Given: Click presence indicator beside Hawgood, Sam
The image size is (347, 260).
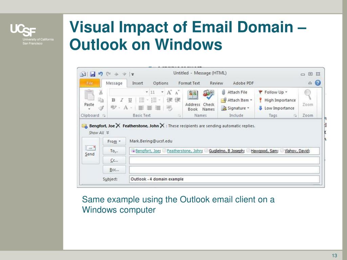Looking at the screenshot, I should pos(248,151).
